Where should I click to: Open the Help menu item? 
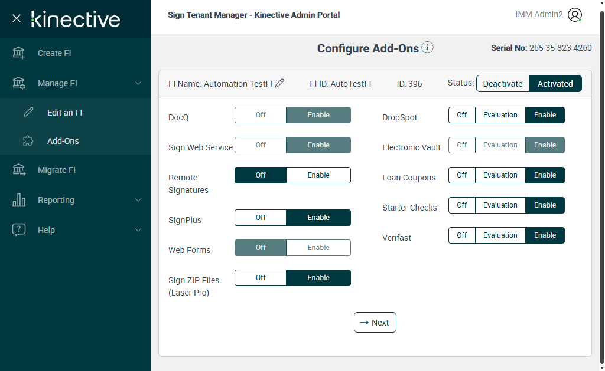tap(76, 229)
